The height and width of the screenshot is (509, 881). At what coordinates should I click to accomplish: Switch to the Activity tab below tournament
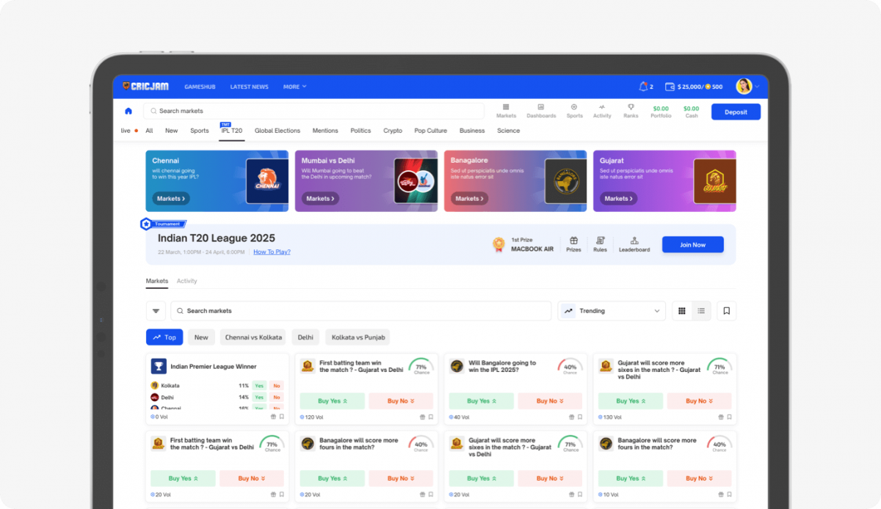click(x=186, y=281)
